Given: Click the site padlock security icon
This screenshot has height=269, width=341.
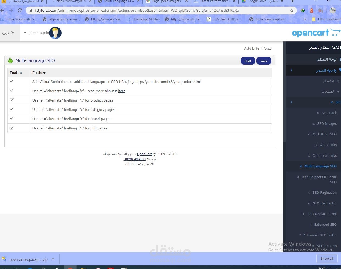Looking at the screenshot, I should [x=31, y=10].
